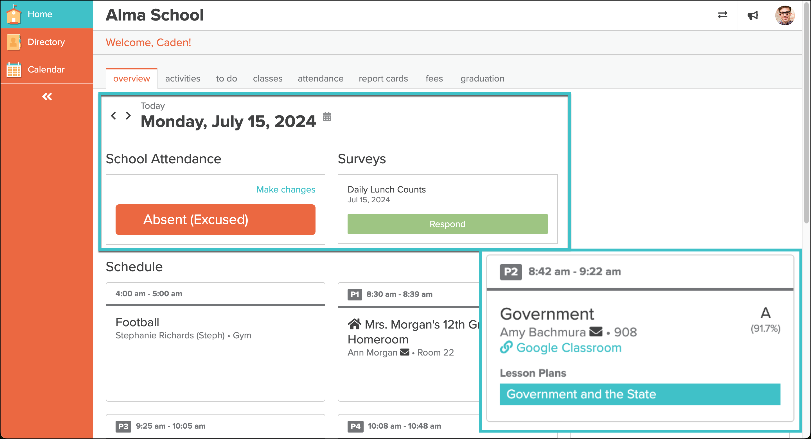Go to previous day arrow
This screenshot has width=811, height=439.
[x=114, y=116]
